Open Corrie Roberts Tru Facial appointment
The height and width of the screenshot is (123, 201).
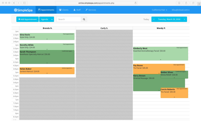[x=174, y=93]
